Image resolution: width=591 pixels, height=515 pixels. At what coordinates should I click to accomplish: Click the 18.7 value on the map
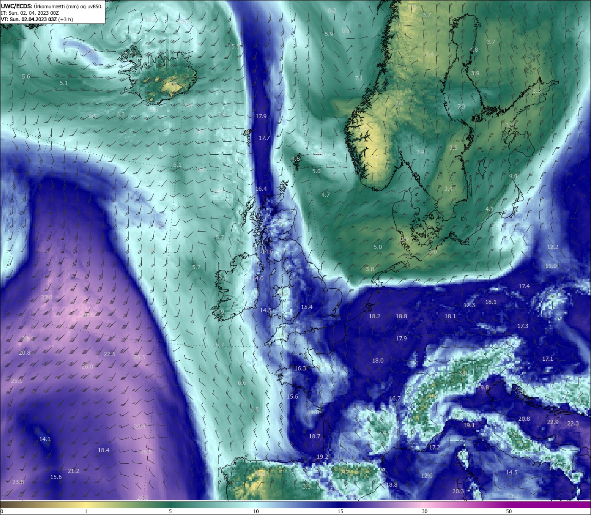coord(314,436)
